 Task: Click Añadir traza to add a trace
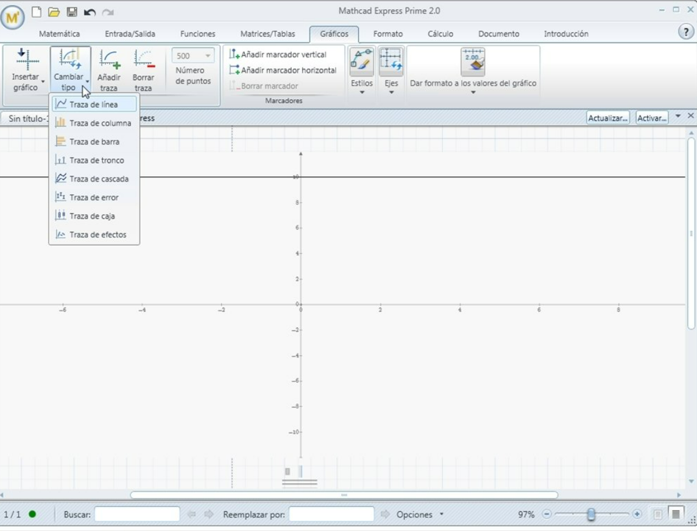pyautogui.click(x=109, y=70)
